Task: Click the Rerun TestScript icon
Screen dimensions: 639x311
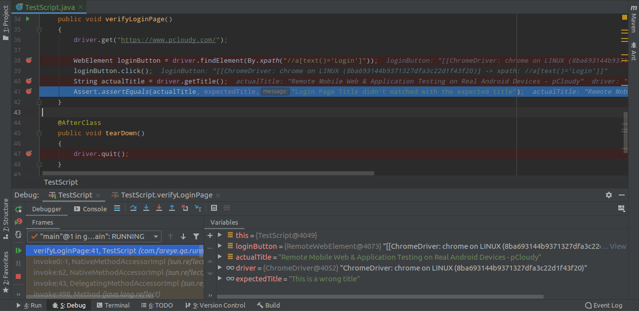Action: 18,209
